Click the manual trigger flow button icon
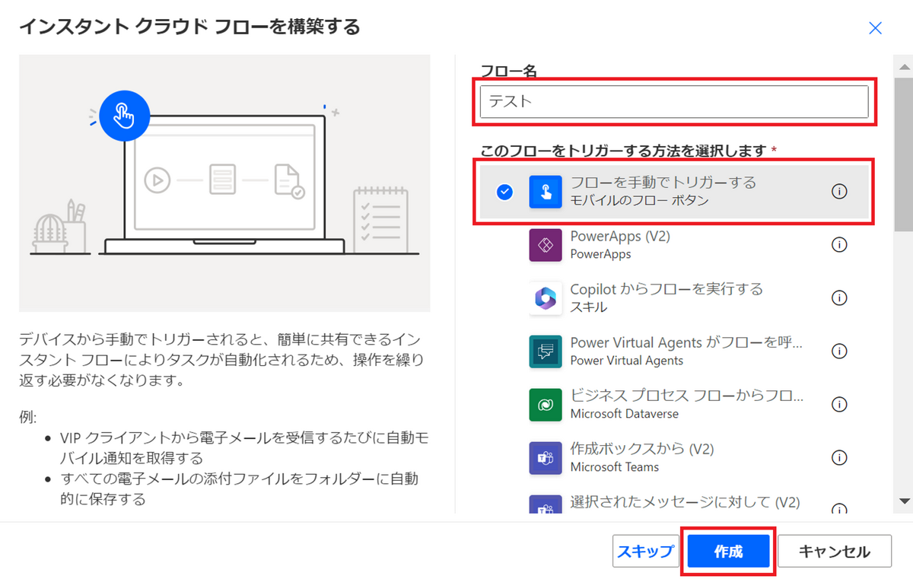913x579 pixels. (546, 192)
